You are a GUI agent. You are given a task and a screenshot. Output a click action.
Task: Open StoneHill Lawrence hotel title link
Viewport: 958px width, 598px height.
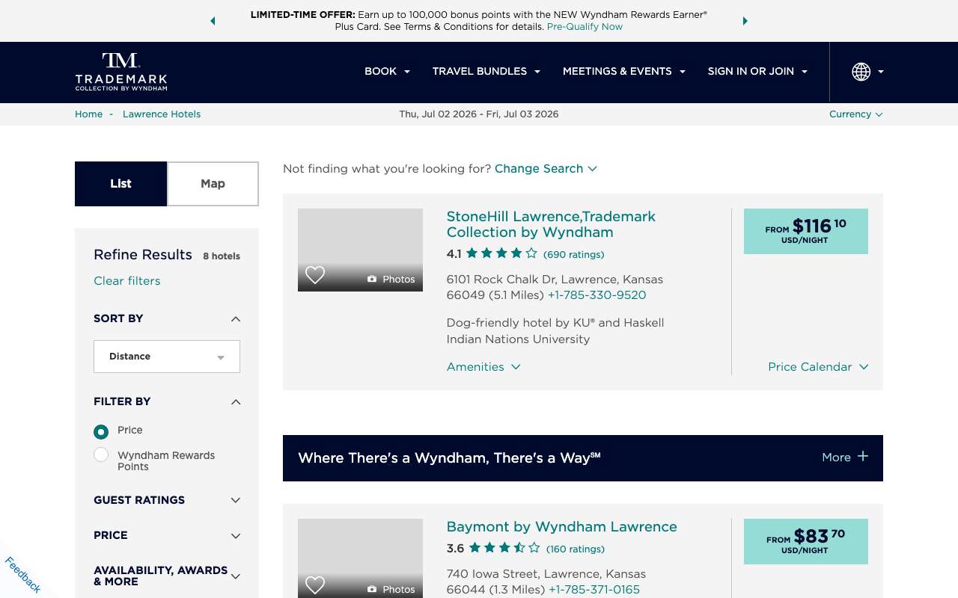click(551, 224)
